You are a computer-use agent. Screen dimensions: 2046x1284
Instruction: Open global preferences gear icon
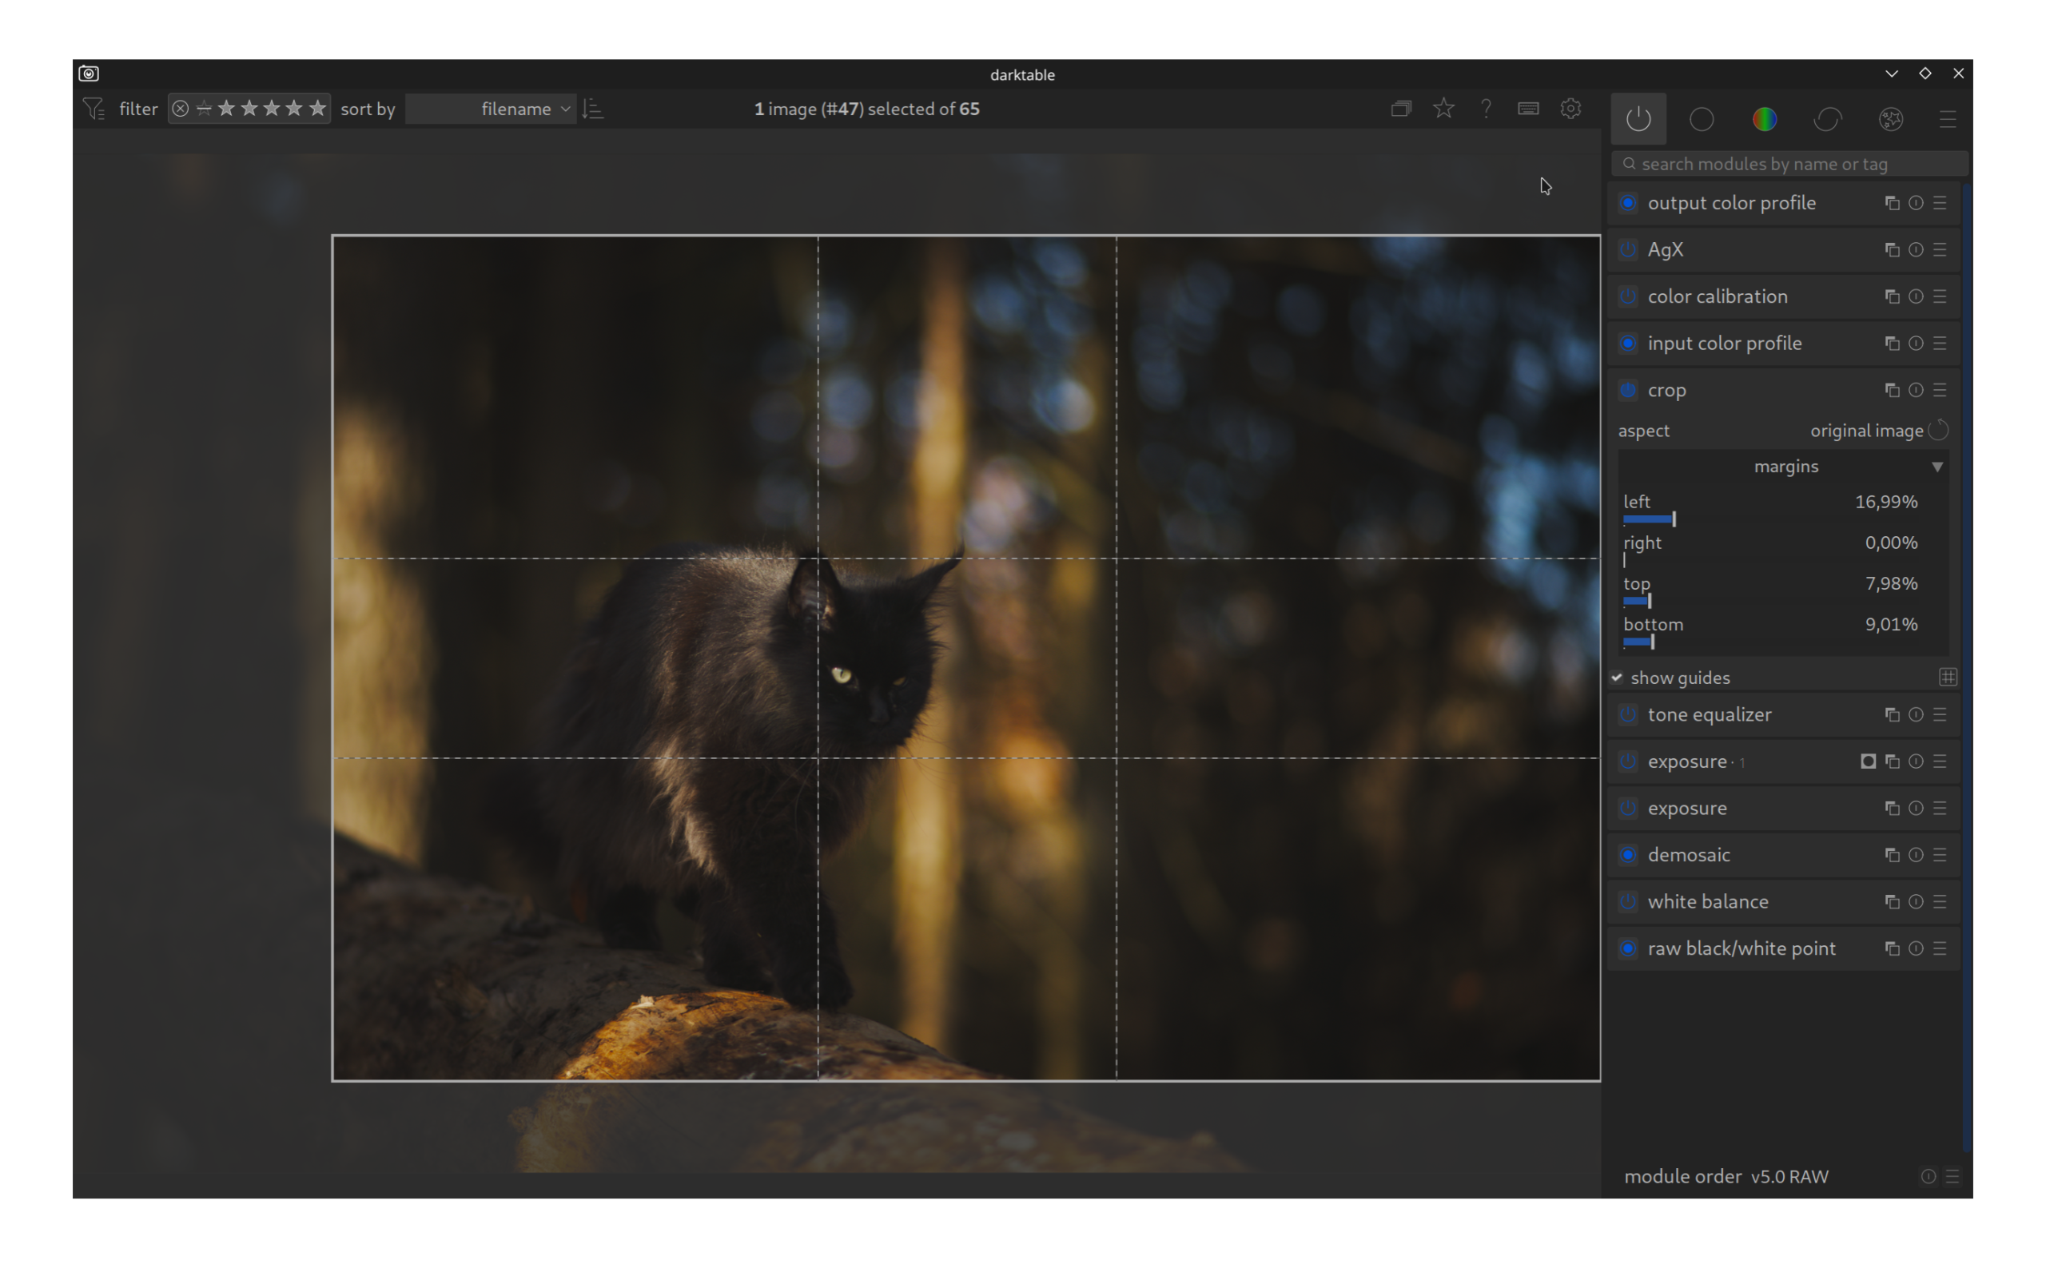(1570, 109)
